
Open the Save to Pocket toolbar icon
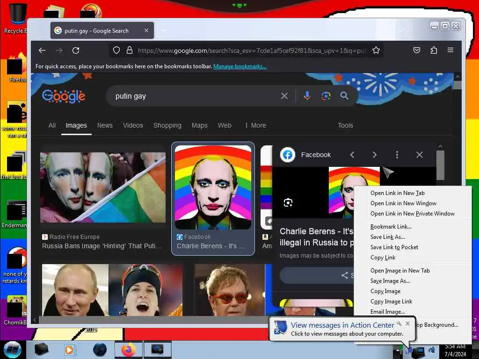pos(417,50)
